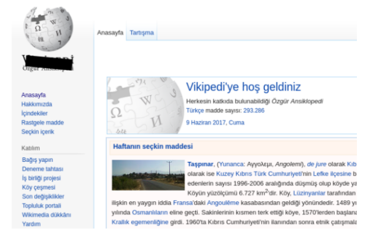Screen dimensions: 372x232
Task: Open the Lüzinyanlar link
Action: tap(309, 193)
